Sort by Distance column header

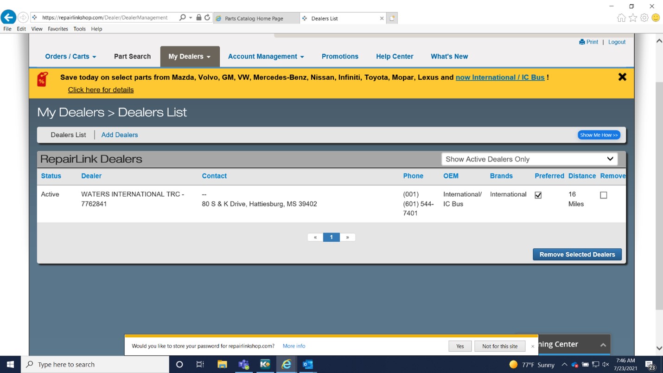point(582,176)
